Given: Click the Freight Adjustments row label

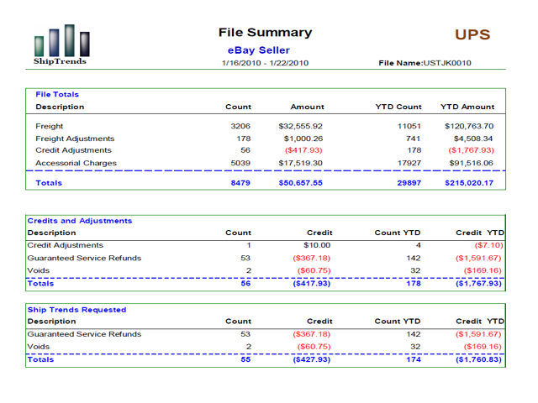Looking at the screenshot, I should tap(75, 139).
